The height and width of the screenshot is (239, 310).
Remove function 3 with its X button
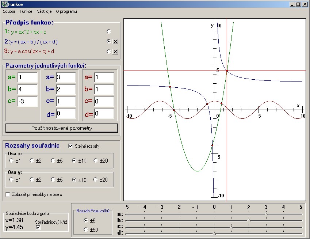(x=115, y=52)
